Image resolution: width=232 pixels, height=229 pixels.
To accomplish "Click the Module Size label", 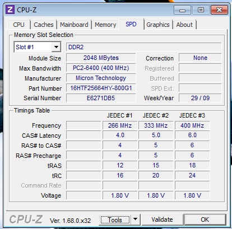I will click(45, 58).
